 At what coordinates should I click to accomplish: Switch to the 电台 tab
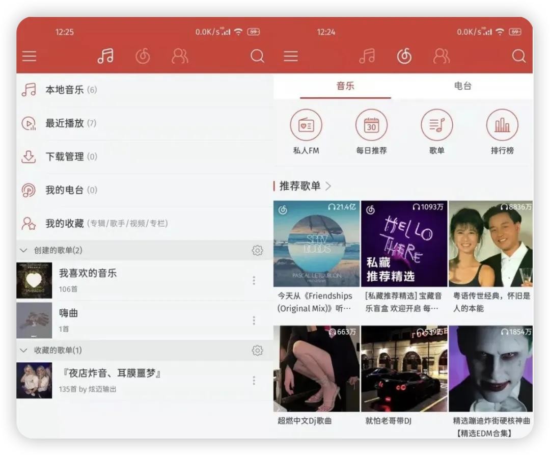462,86
